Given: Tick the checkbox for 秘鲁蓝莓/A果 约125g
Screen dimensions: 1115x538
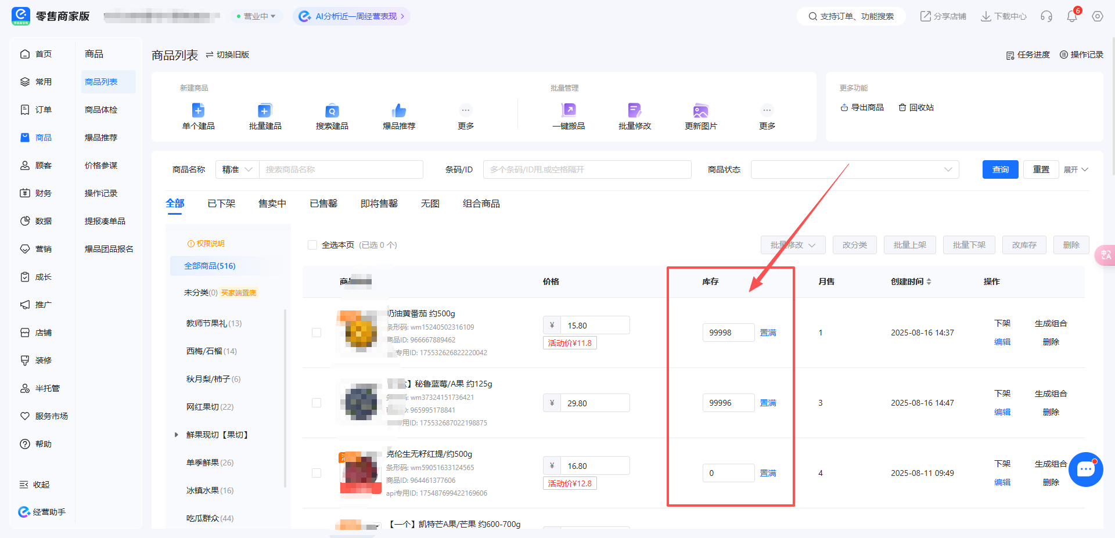Looking at the screenshot, I should pos(316,403).
